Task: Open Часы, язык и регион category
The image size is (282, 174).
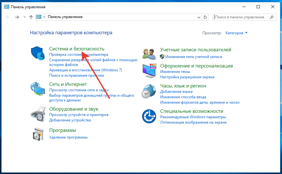Action: (183, 86)
